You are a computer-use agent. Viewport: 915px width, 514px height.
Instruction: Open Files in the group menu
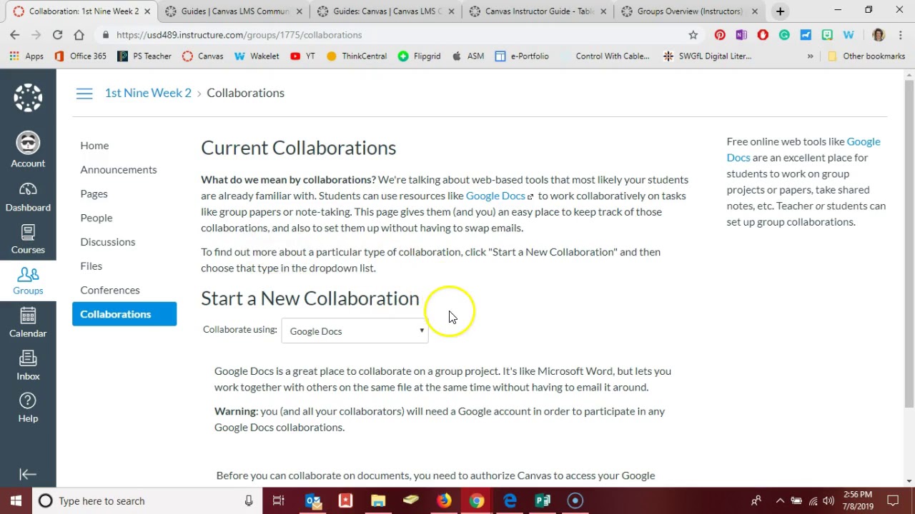(x=91, y=266)
